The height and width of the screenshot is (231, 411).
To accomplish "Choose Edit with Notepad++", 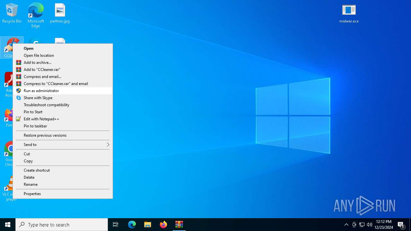I will 63,119.
